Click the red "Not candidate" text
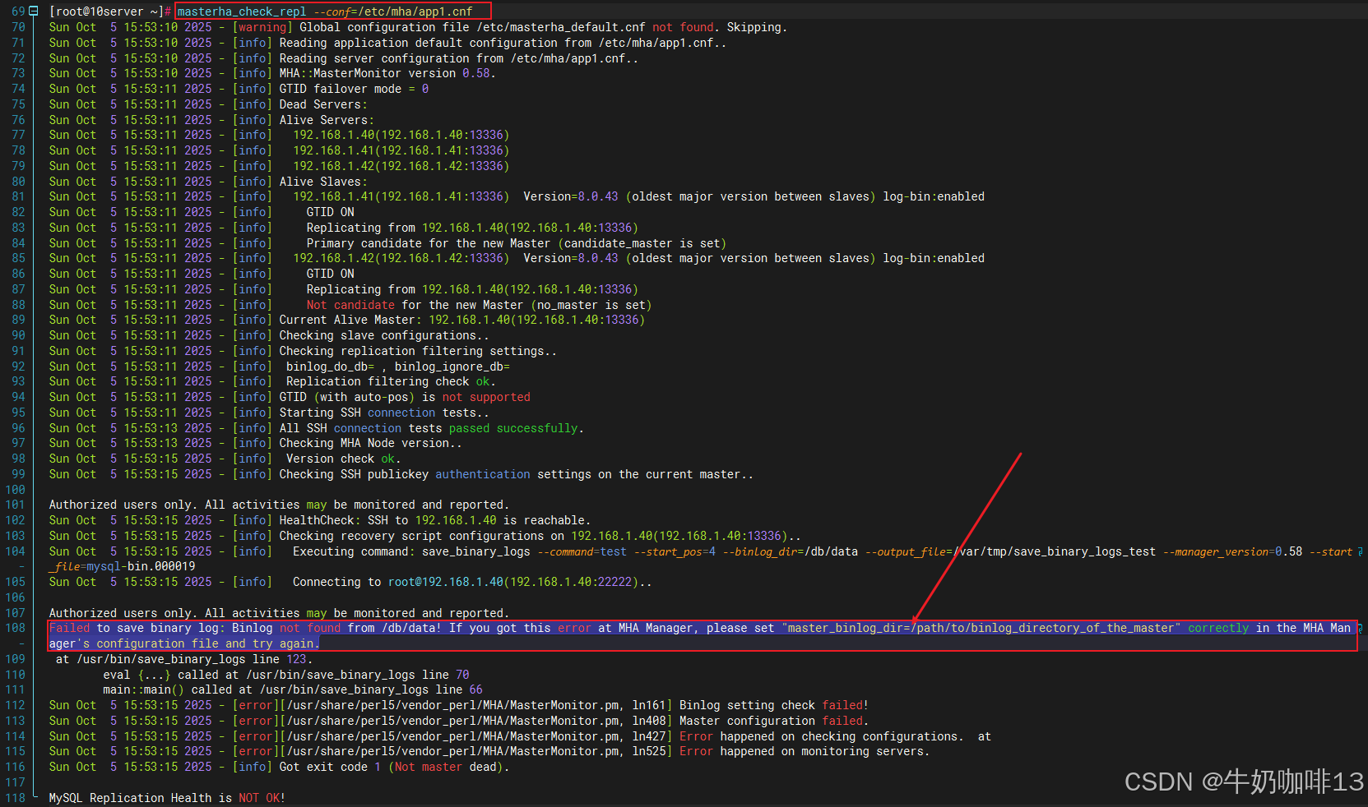Image resolution: width=1368 pixels, height=807 pixels. coord(350,305)
